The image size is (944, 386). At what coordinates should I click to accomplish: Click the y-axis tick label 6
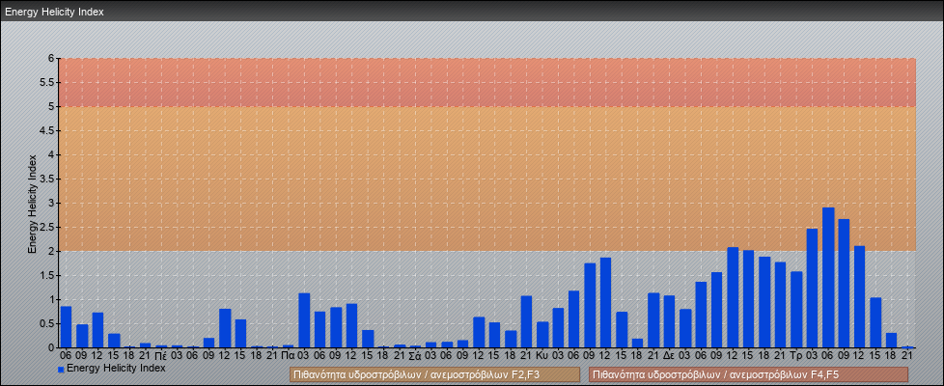click(52, 59)
